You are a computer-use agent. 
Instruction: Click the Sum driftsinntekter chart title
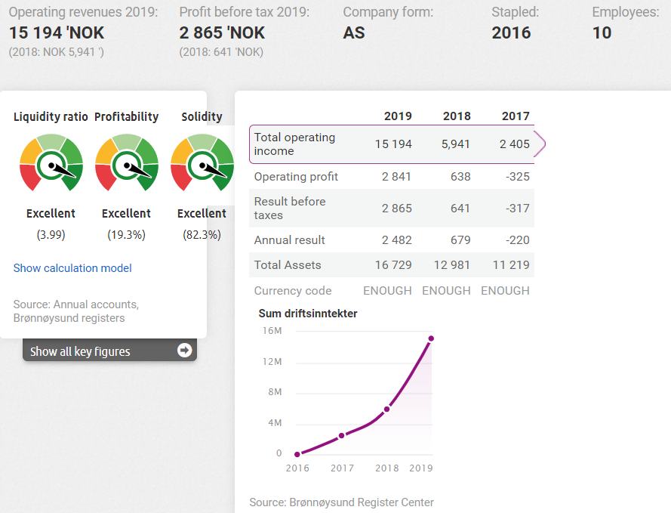point(308,314)
